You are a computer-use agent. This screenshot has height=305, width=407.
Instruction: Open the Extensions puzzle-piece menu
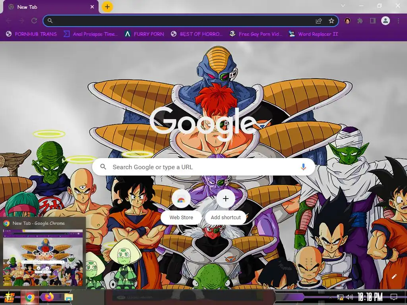coord(360,21)
